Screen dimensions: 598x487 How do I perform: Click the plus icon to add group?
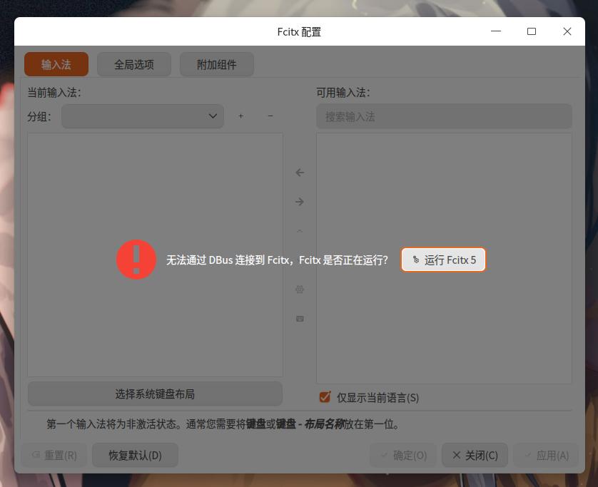click(x=240, y=116)
